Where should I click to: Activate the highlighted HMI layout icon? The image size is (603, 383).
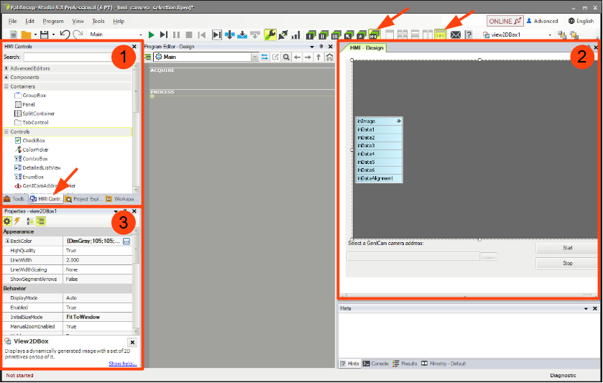click(374, 35)
